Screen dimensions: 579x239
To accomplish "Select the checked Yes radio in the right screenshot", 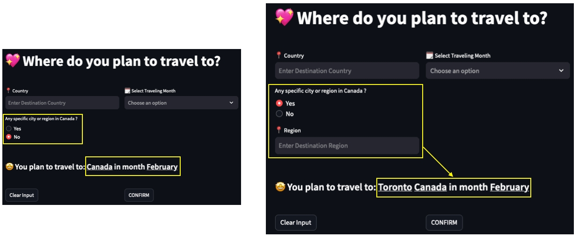I will (x=279, y=104).
